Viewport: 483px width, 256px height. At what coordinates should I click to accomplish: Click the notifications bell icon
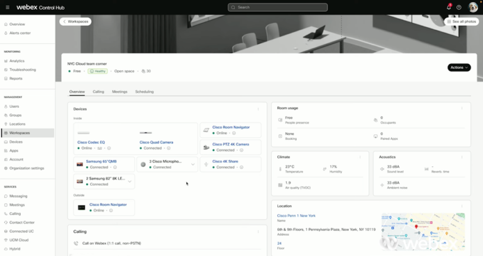tap(449, 8)
